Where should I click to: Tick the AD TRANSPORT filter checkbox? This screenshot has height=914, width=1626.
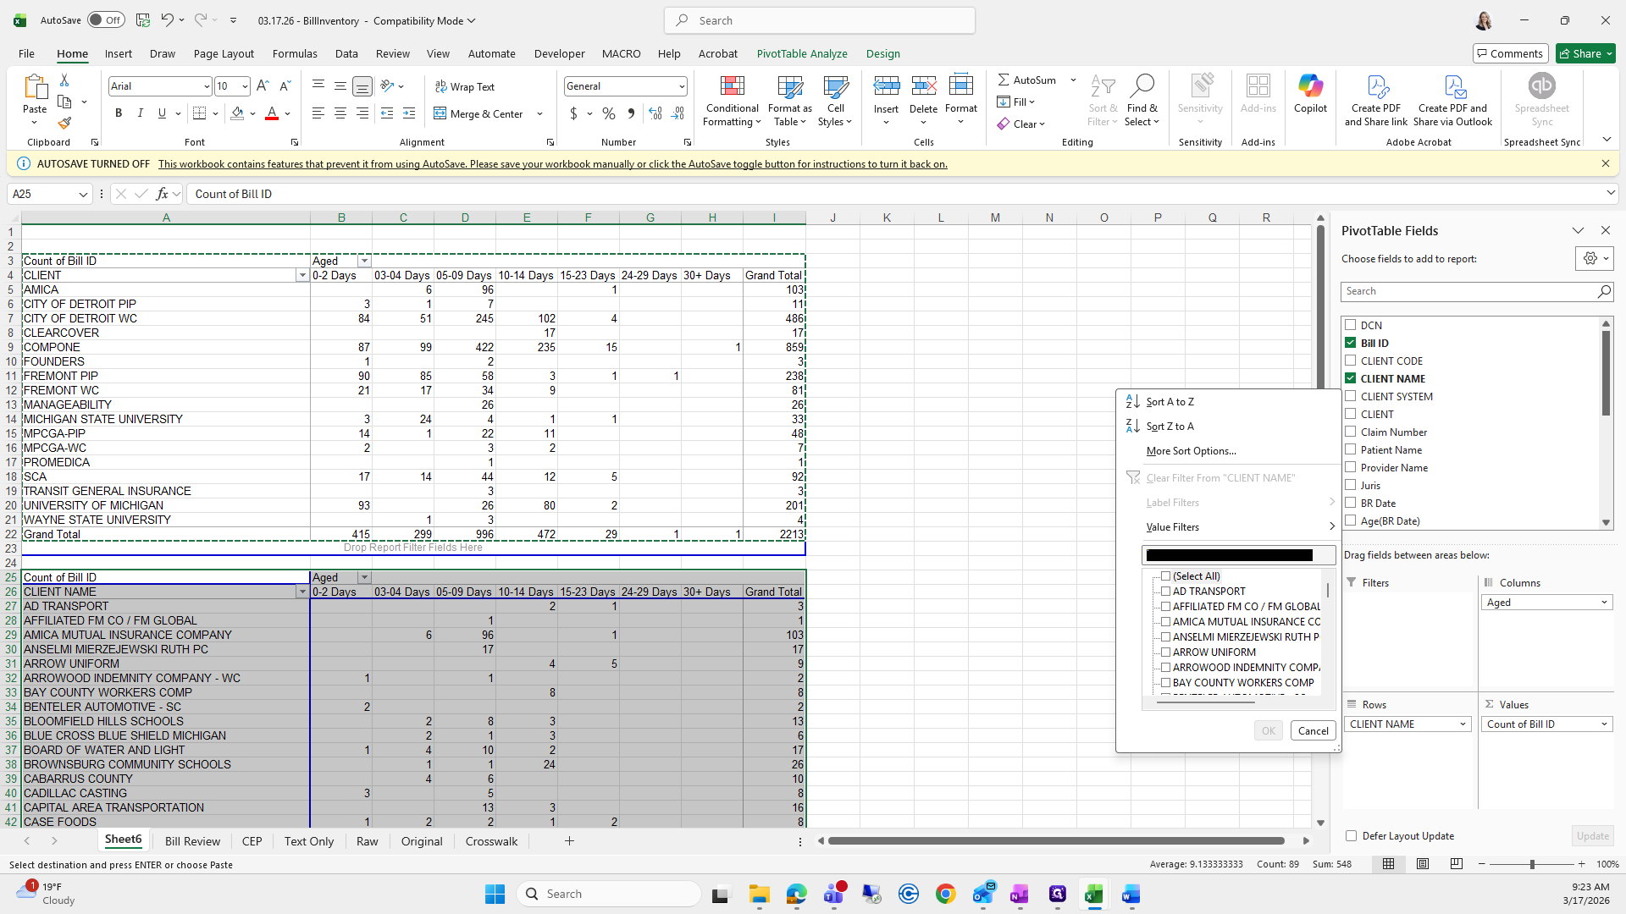1165,592
